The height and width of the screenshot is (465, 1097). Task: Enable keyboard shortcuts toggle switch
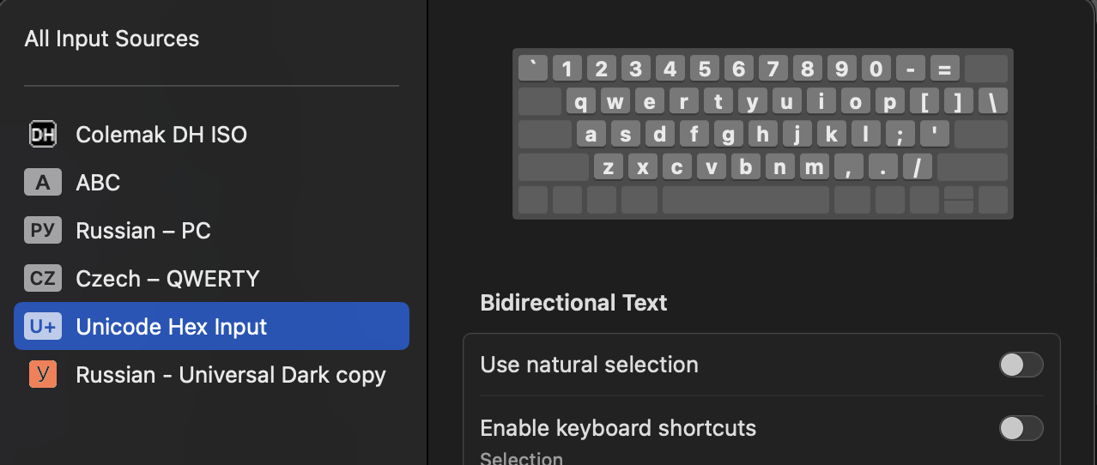1021,428
